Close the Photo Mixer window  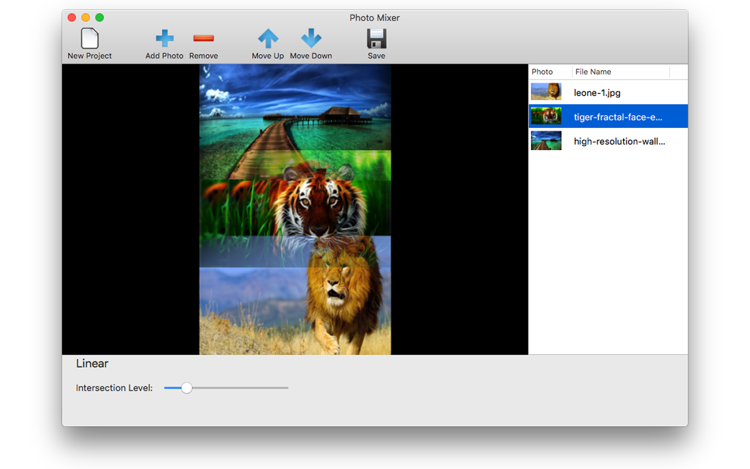click(72, 18)
